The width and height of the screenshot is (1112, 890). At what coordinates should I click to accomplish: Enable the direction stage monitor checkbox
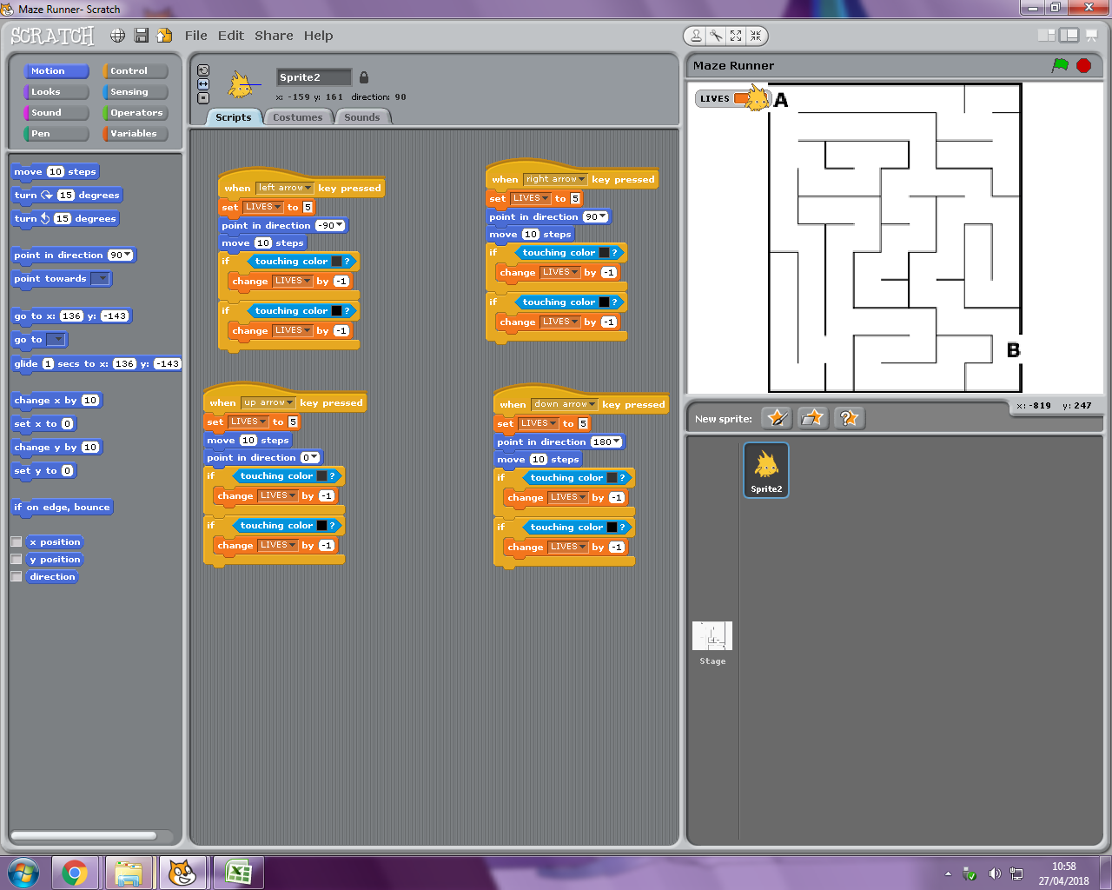pos(16,576)
